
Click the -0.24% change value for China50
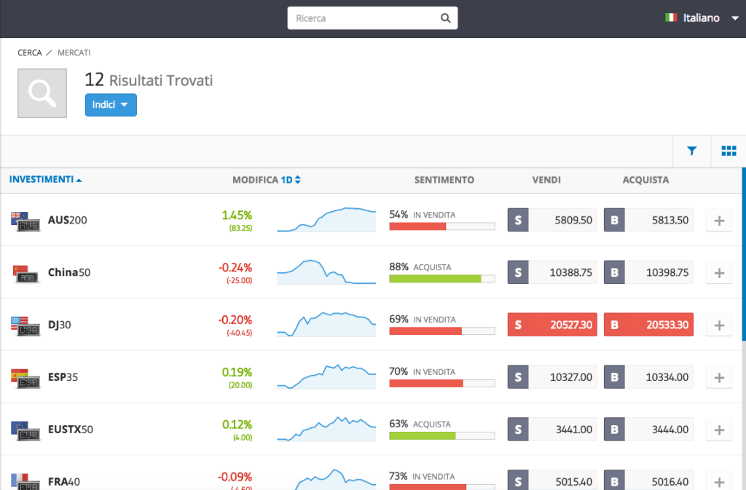coord(235,268)
